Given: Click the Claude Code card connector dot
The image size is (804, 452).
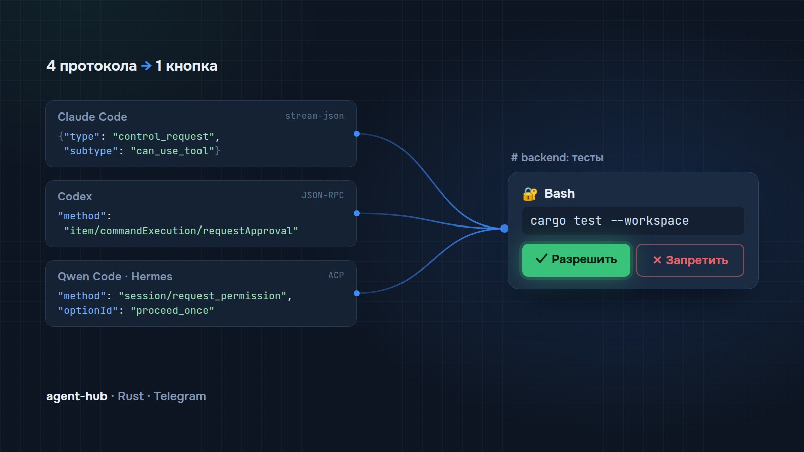Looking at the screenshot, I should pyautogui.click(x=357, y=134).
